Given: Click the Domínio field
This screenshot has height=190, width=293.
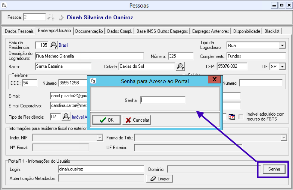Looking at the screenshot, I should coord(214,169).
